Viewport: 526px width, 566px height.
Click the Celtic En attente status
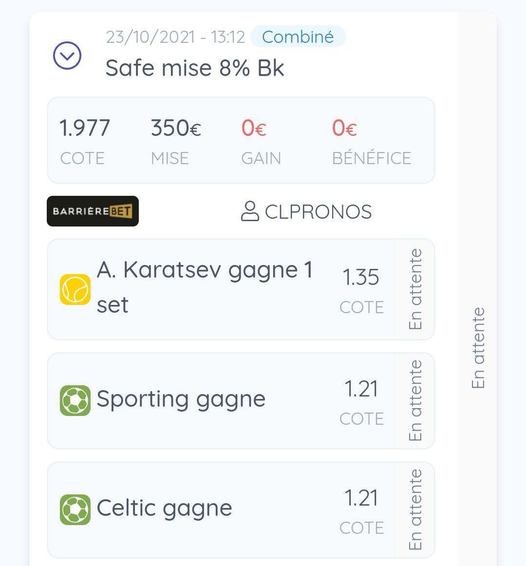tap(415, 509)
